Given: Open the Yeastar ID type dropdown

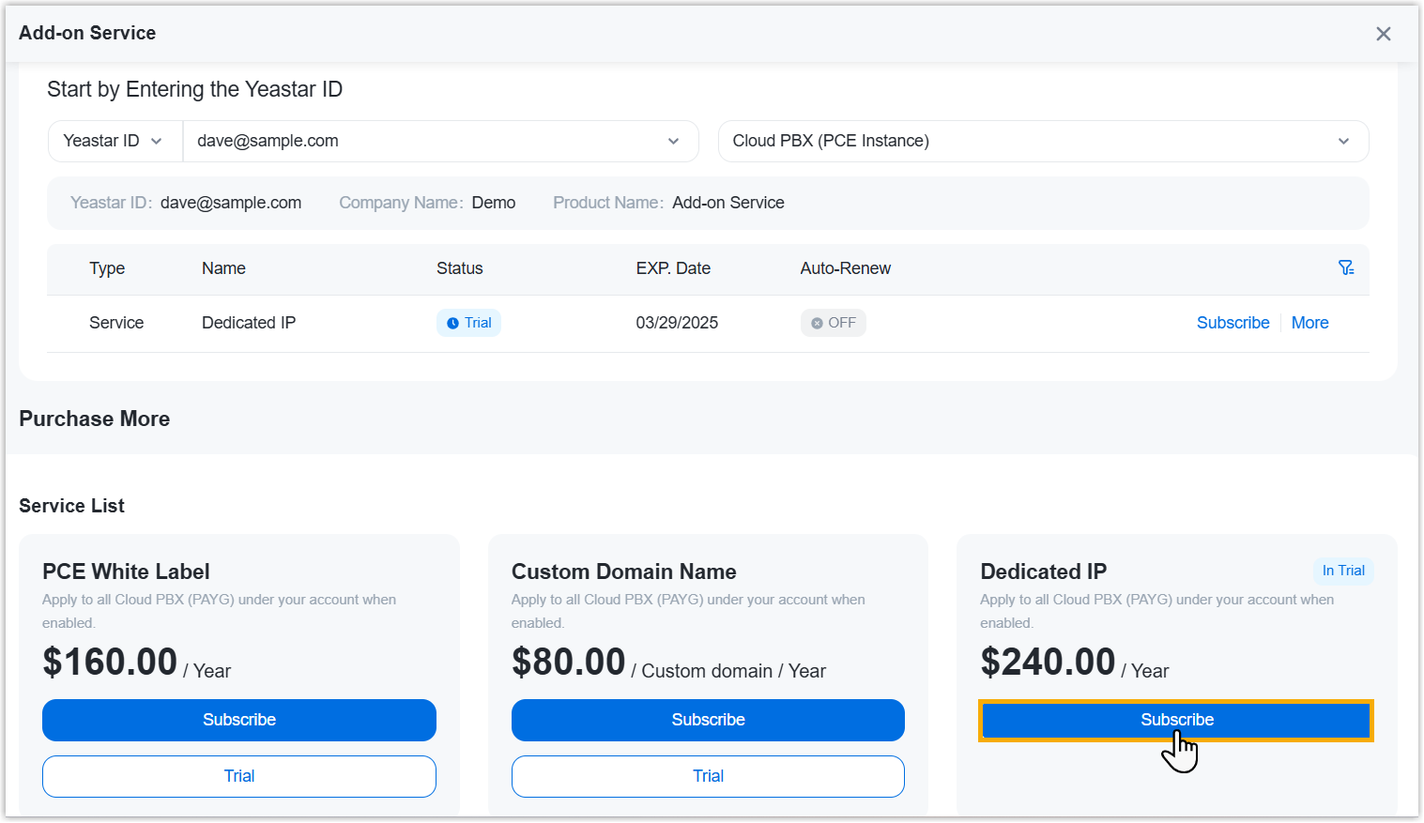Looking at the screenshot, I should click(115, 141).
